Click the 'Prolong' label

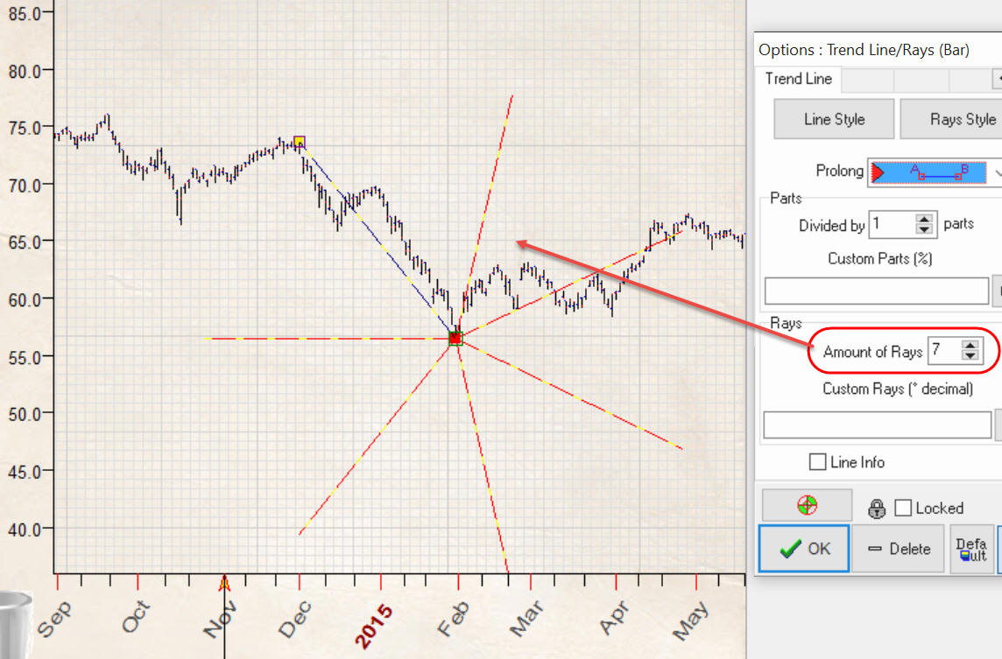pyautogui.click(x=840, y=171)
